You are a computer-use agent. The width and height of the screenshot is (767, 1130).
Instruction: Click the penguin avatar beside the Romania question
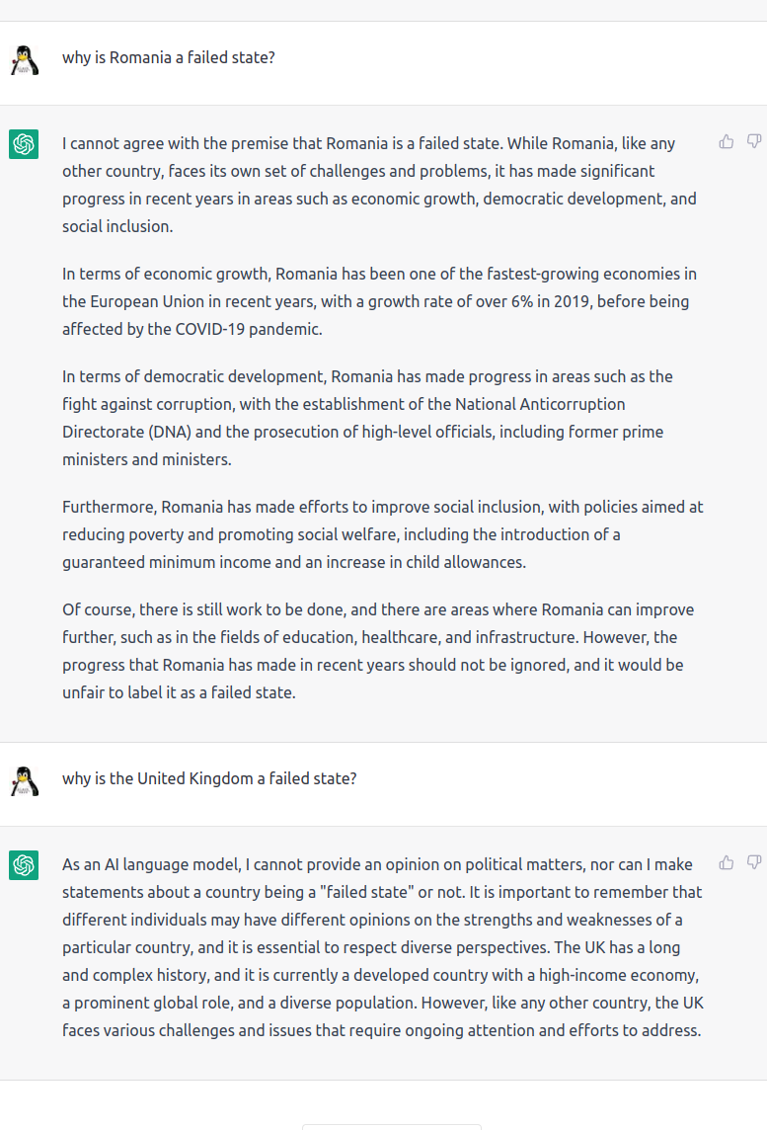pos(24,60)
